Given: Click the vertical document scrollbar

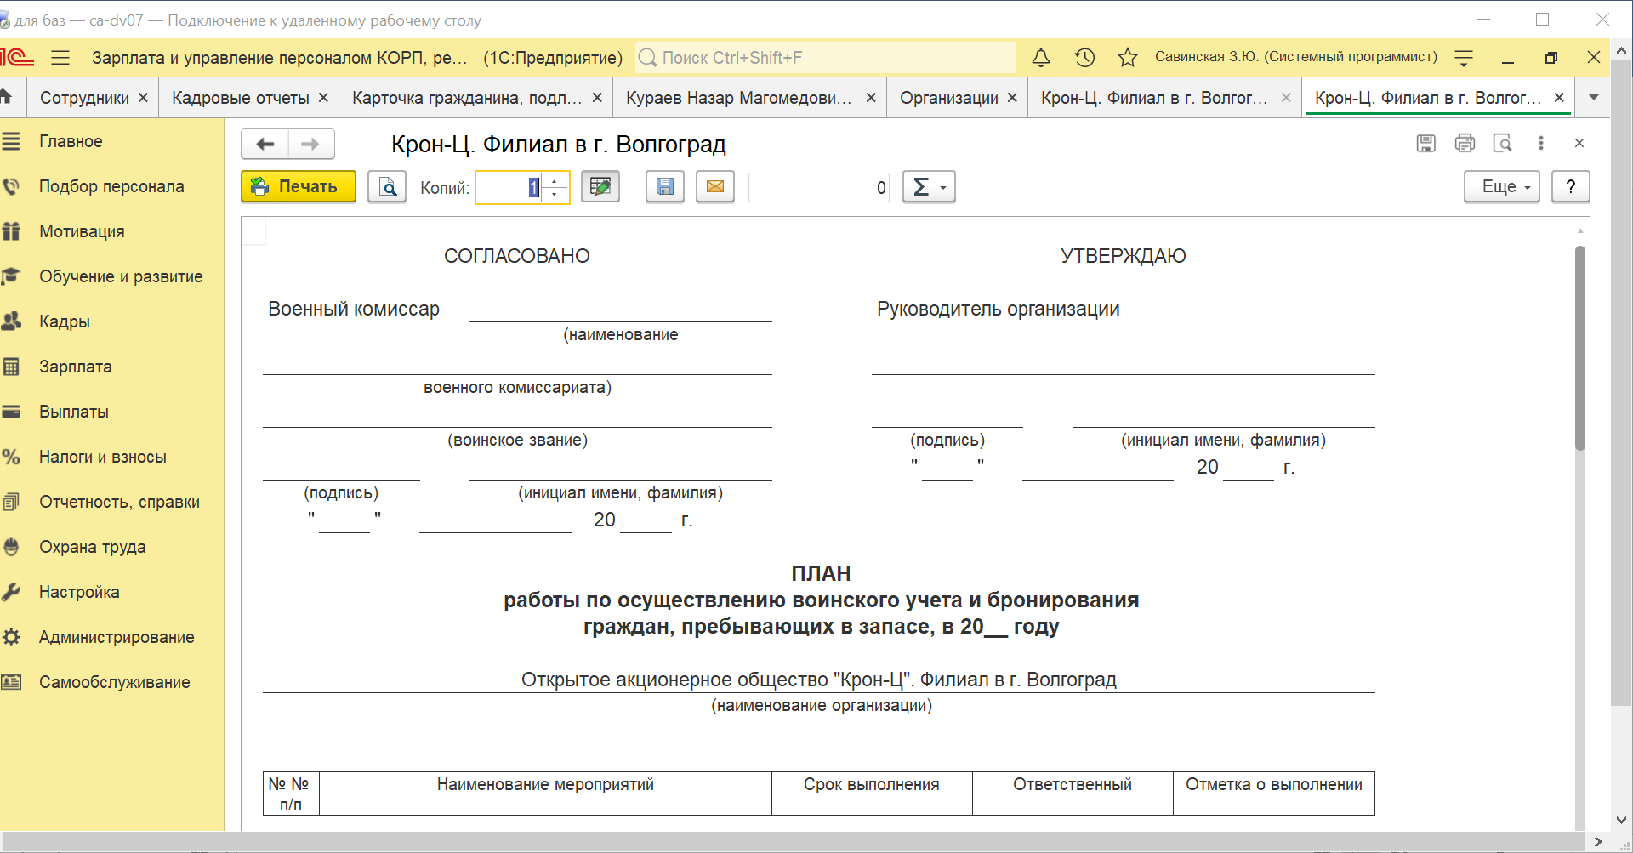Looking at the screenshot, I should 1579,349.
